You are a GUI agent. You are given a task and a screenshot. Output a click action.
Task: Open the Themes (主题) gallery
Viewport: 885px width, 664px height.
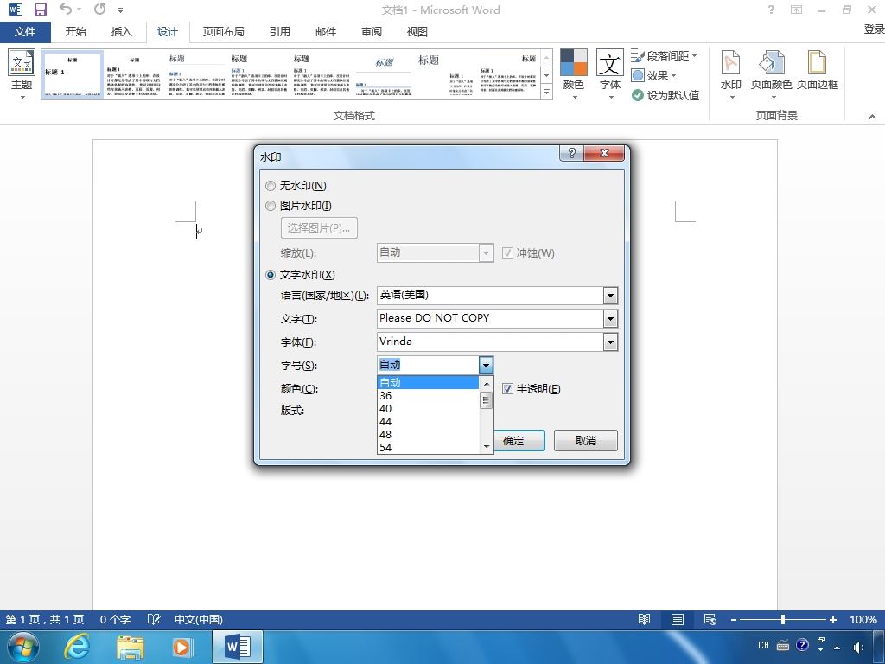pos(22,74)
